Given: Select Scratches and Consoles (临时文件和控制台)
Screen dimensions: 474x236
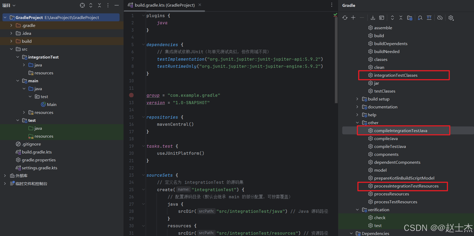Looking at the screenshot, I should [x=29, y=184].
